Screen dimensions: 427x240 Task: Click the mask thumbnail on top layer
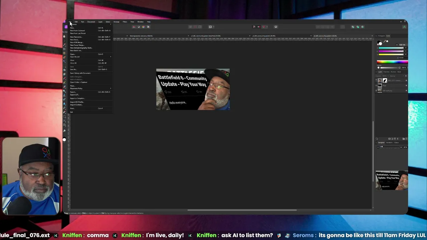[x=385, y=80]
